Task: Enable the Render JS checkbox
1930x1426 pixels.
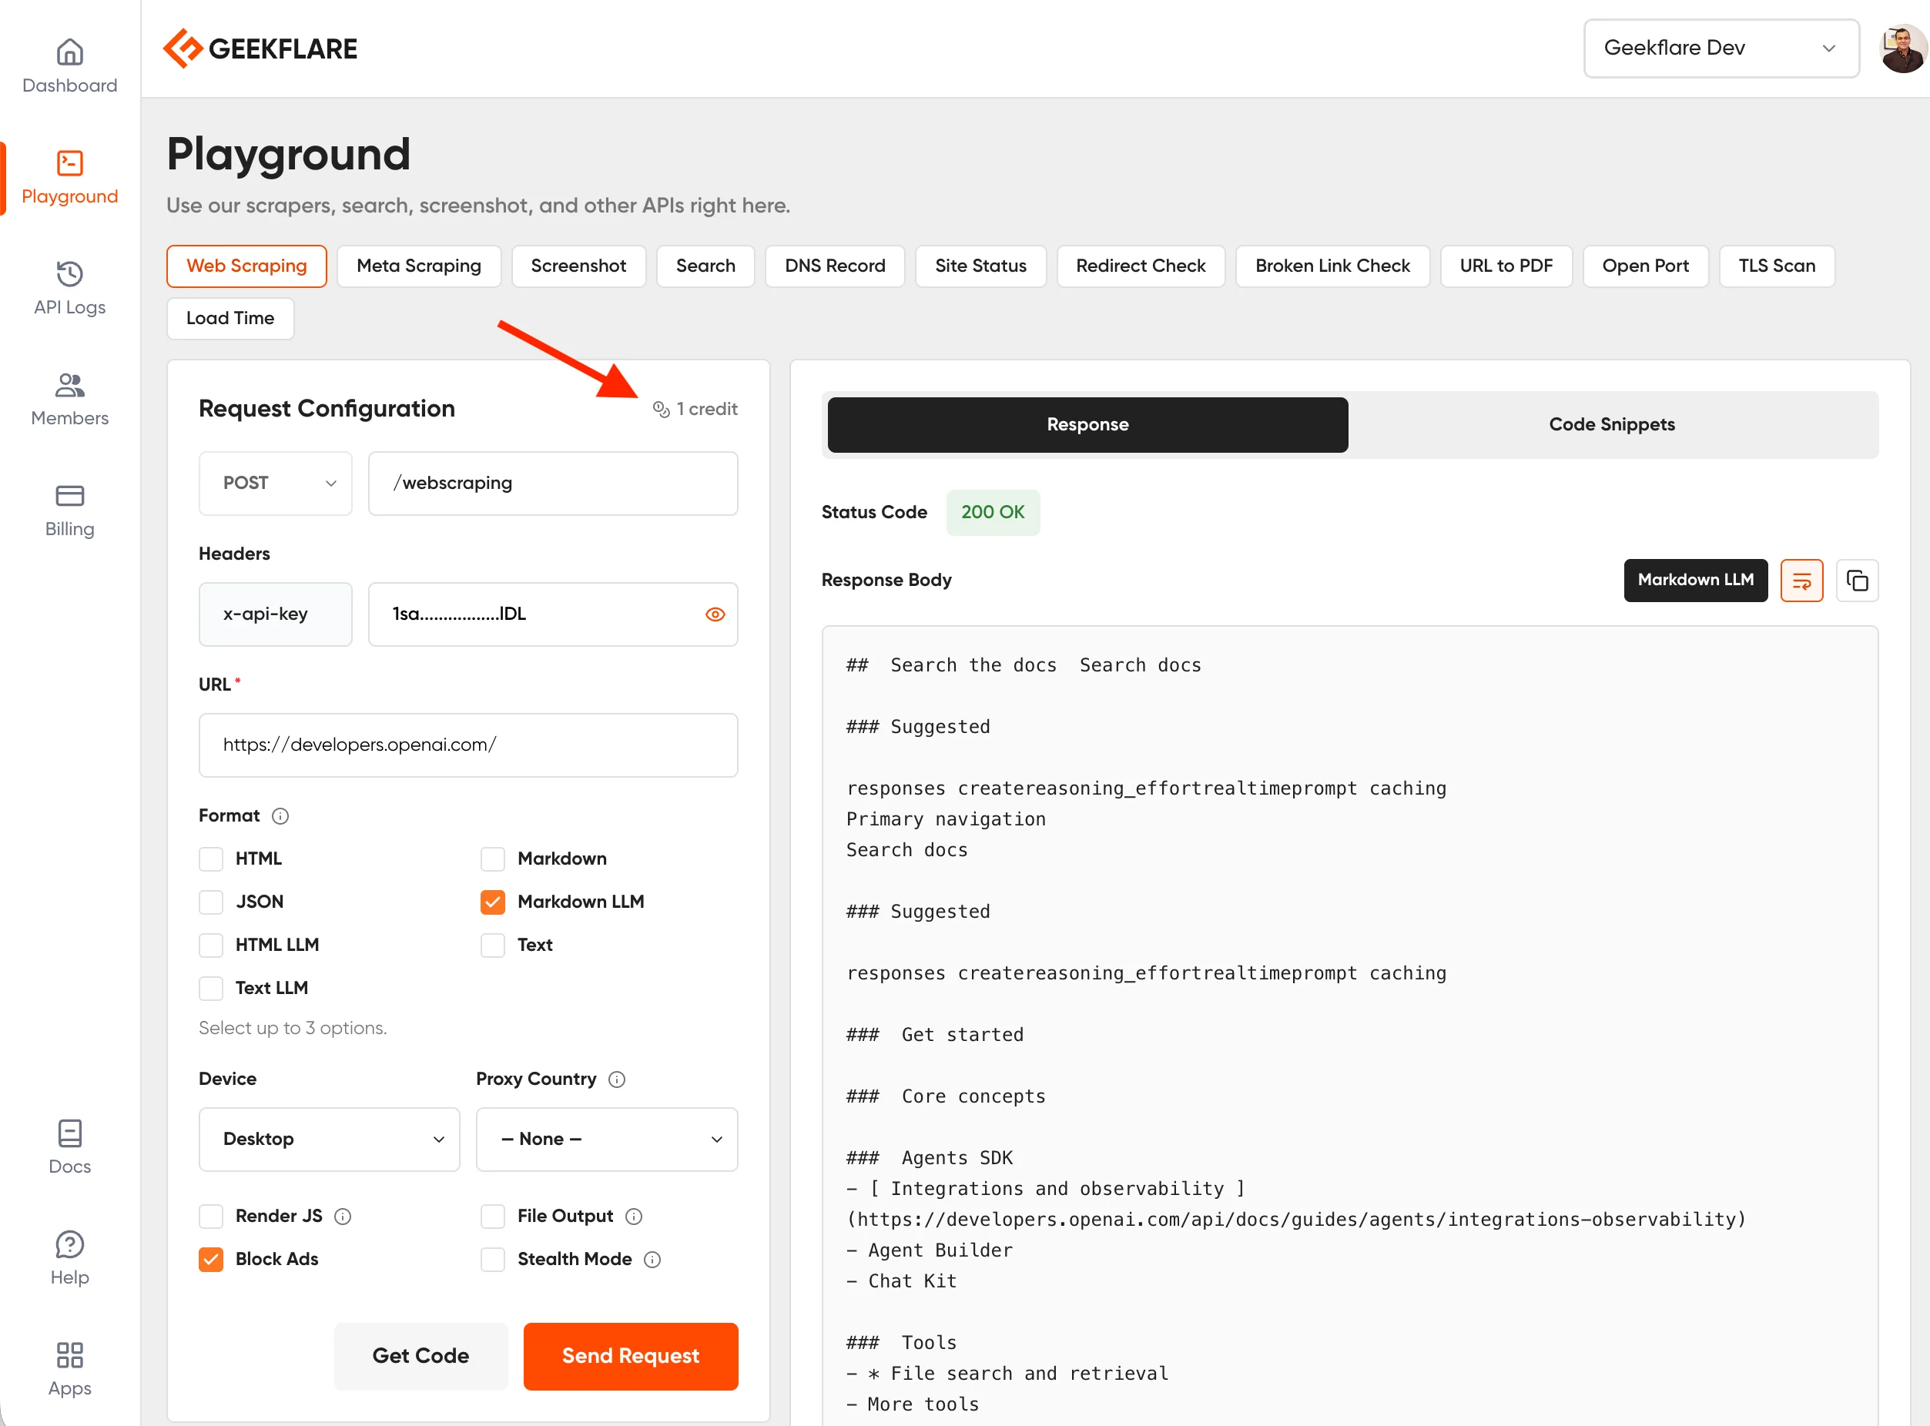Action: 210,1217
